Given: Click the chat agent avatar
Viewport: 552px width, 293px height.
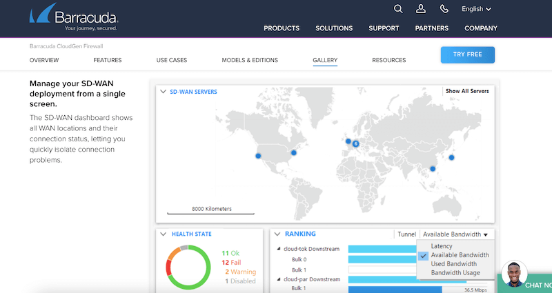Looking at the screenshot, I should click(514, 274).
